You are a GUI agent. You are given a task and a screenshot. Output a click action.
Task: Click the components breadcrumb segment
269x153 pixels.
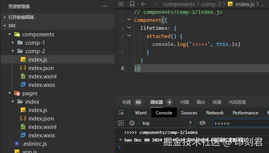click(x=179, y=4)
